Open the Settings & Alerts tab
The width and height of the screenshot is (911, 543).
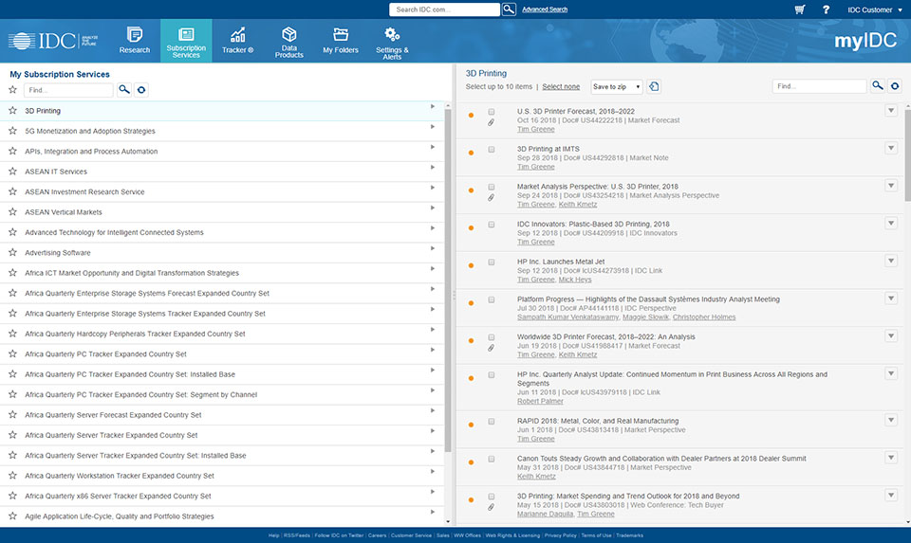click(392, 41)
